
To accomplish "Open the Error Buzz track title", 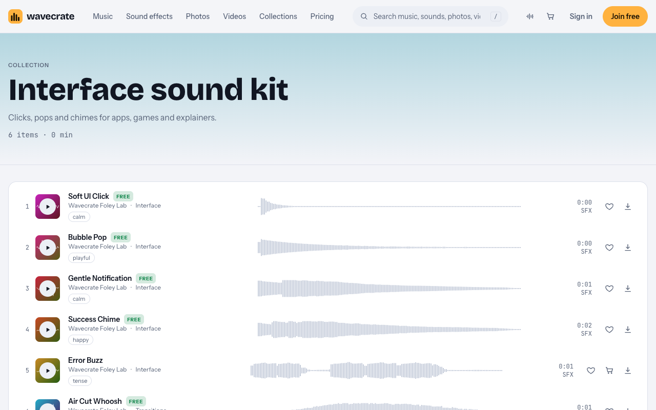I will (86, 360).
